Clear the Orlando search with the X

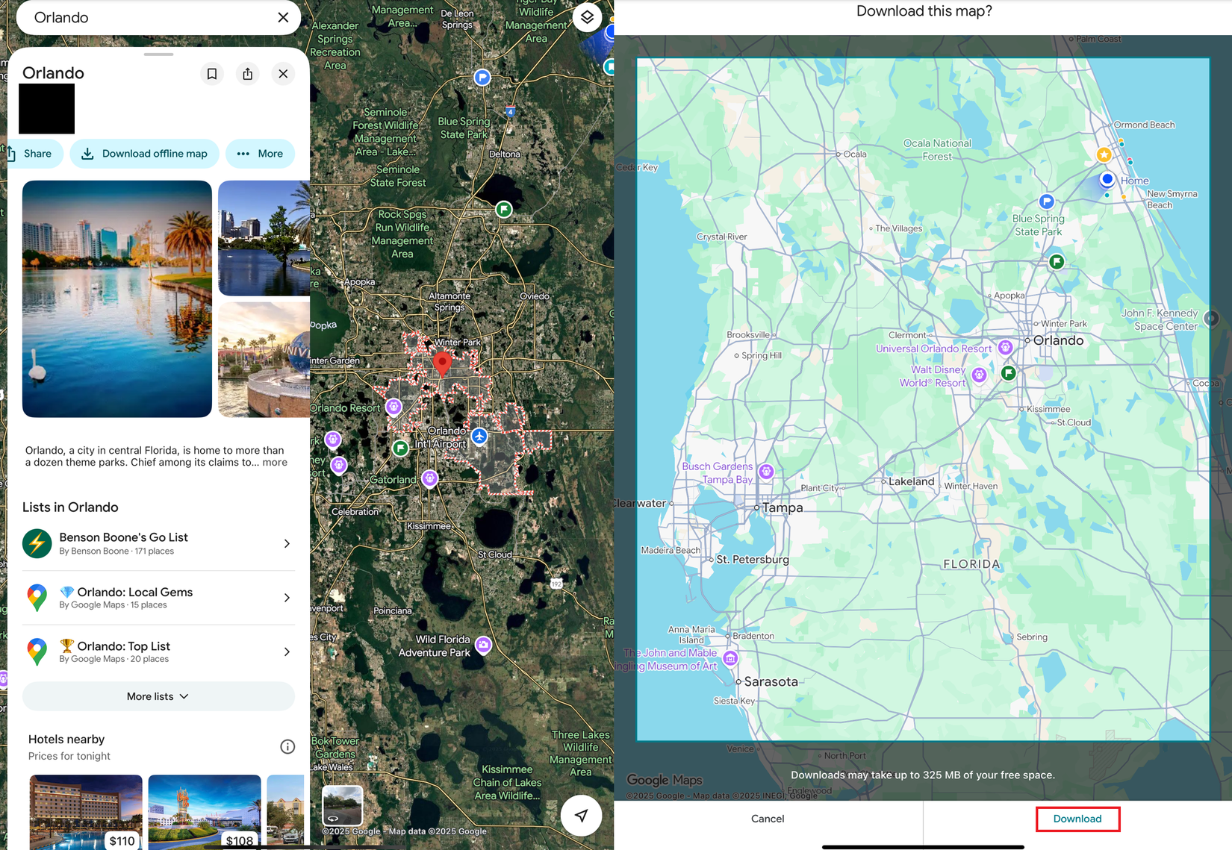pyautogui.click(x=283, y=16)
